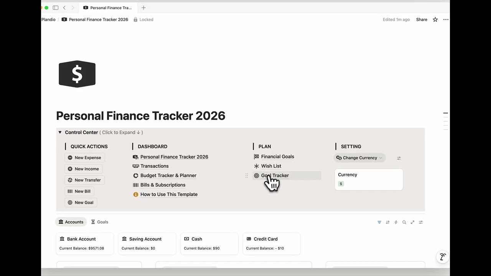The image size is (491, 276).
Task: Open the floating assistant icon
Action: click(x=443, y=257)
